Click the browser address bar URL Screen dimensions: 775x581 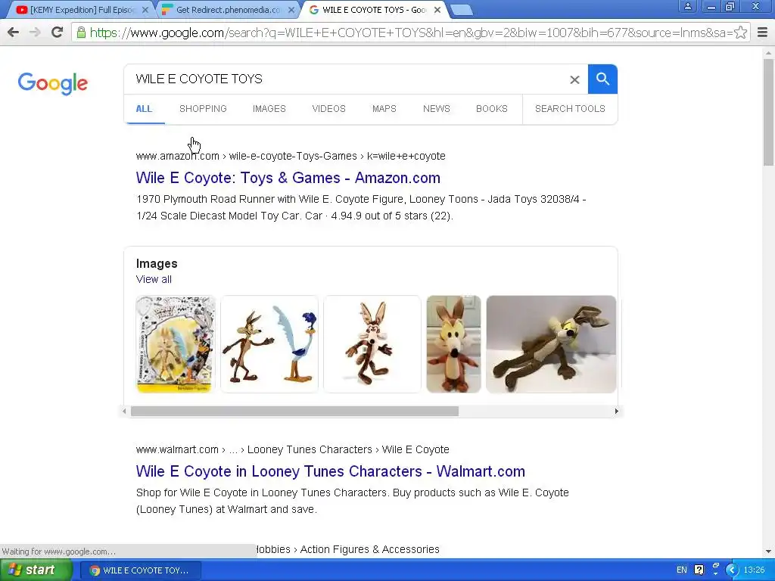[x=410, y=33]
